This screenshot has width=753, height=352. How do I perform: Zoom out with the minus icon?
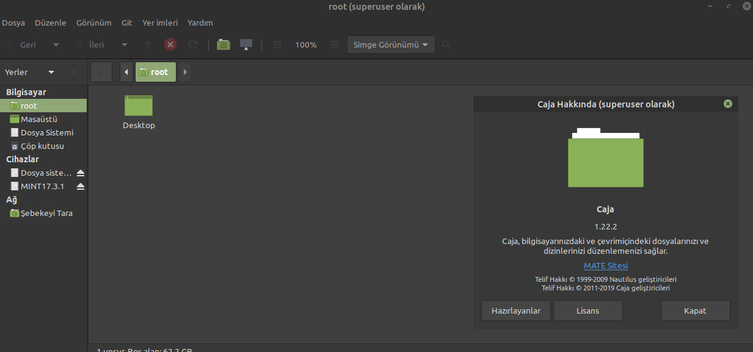pyautogui.click(x=277, y=45)
